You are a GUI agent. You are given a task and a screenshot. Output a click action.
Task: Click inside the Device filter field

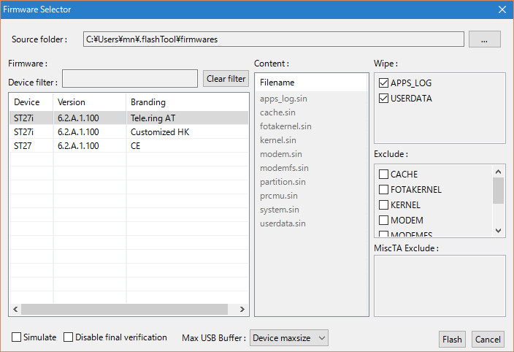130,78
